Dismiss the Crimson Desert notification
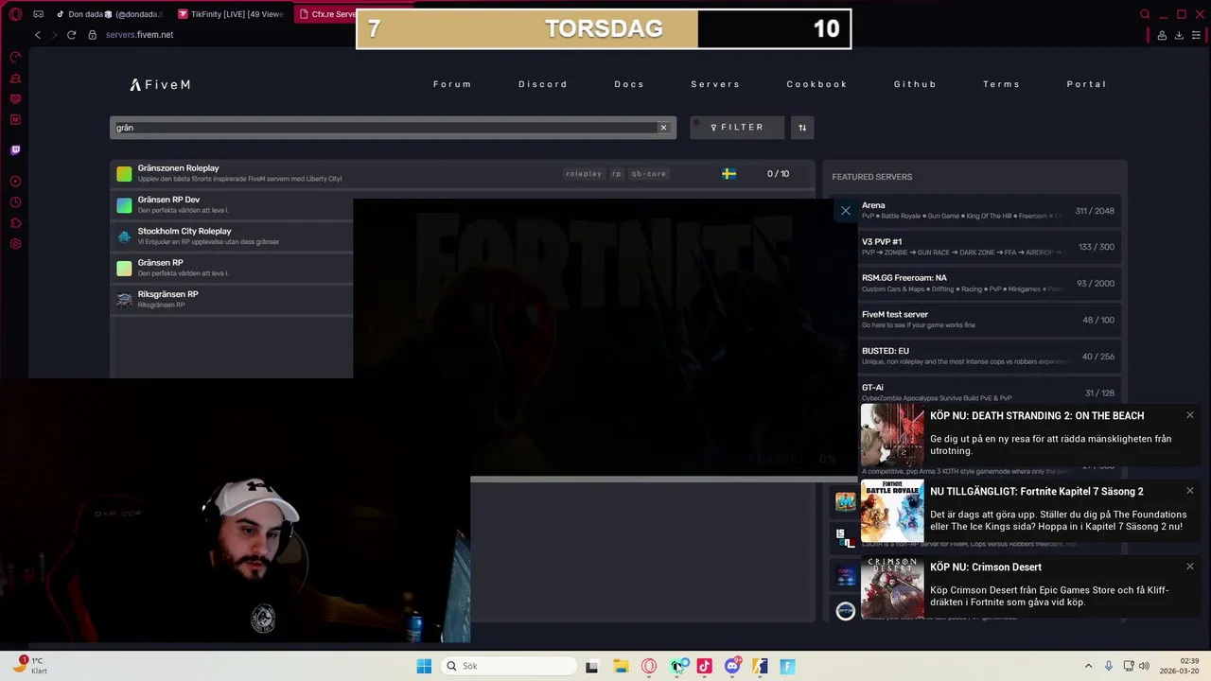The image size is (1211, 681). pos(1190,567)
